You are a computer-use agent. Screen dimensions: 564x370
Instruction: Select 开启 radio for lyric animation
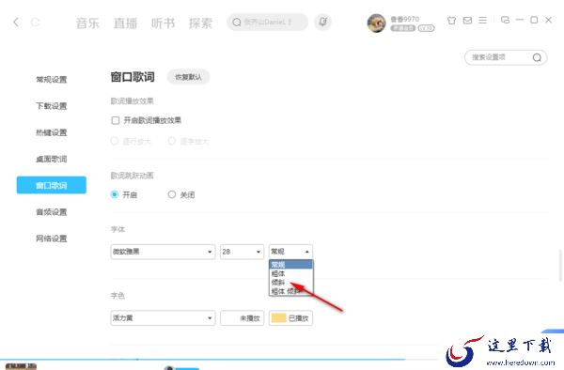point(115,194)
